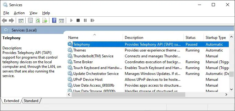This screenshot has height=111, width=235.
Task: Switch to the Standard tab
Action: (x=31, y=101)
